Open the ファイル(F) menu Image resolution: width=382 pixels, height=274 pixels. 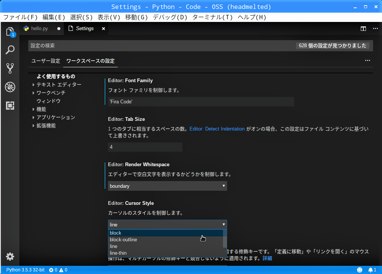tap(20, 17)
